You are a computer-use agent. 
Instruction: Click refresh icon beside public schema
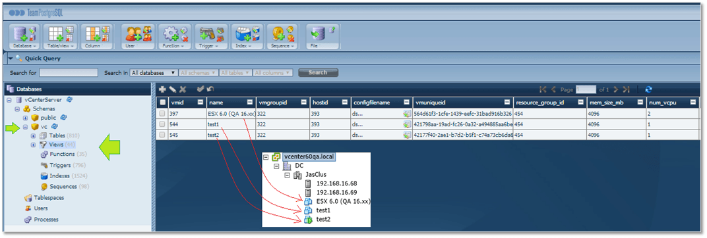pyautogui.click(x=63, y=117)
